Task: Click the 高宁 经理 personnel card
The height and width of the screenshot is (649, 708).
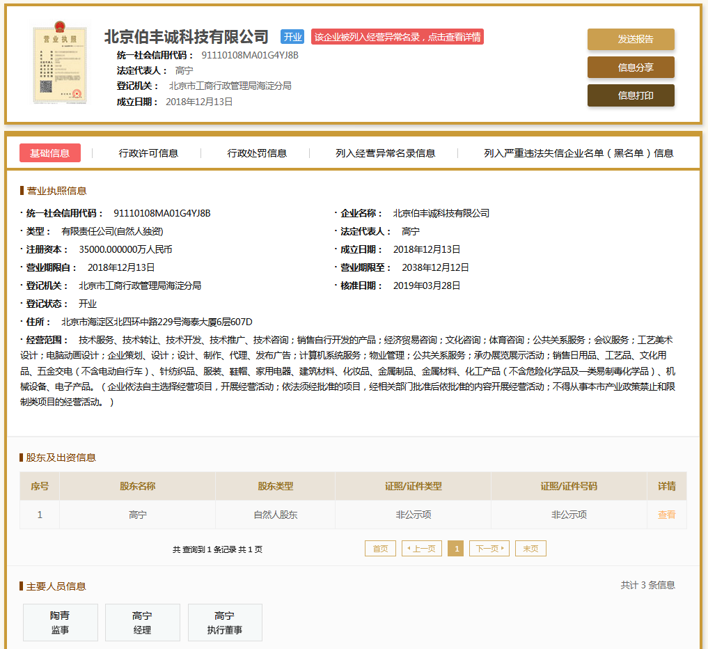Action: 142,622
